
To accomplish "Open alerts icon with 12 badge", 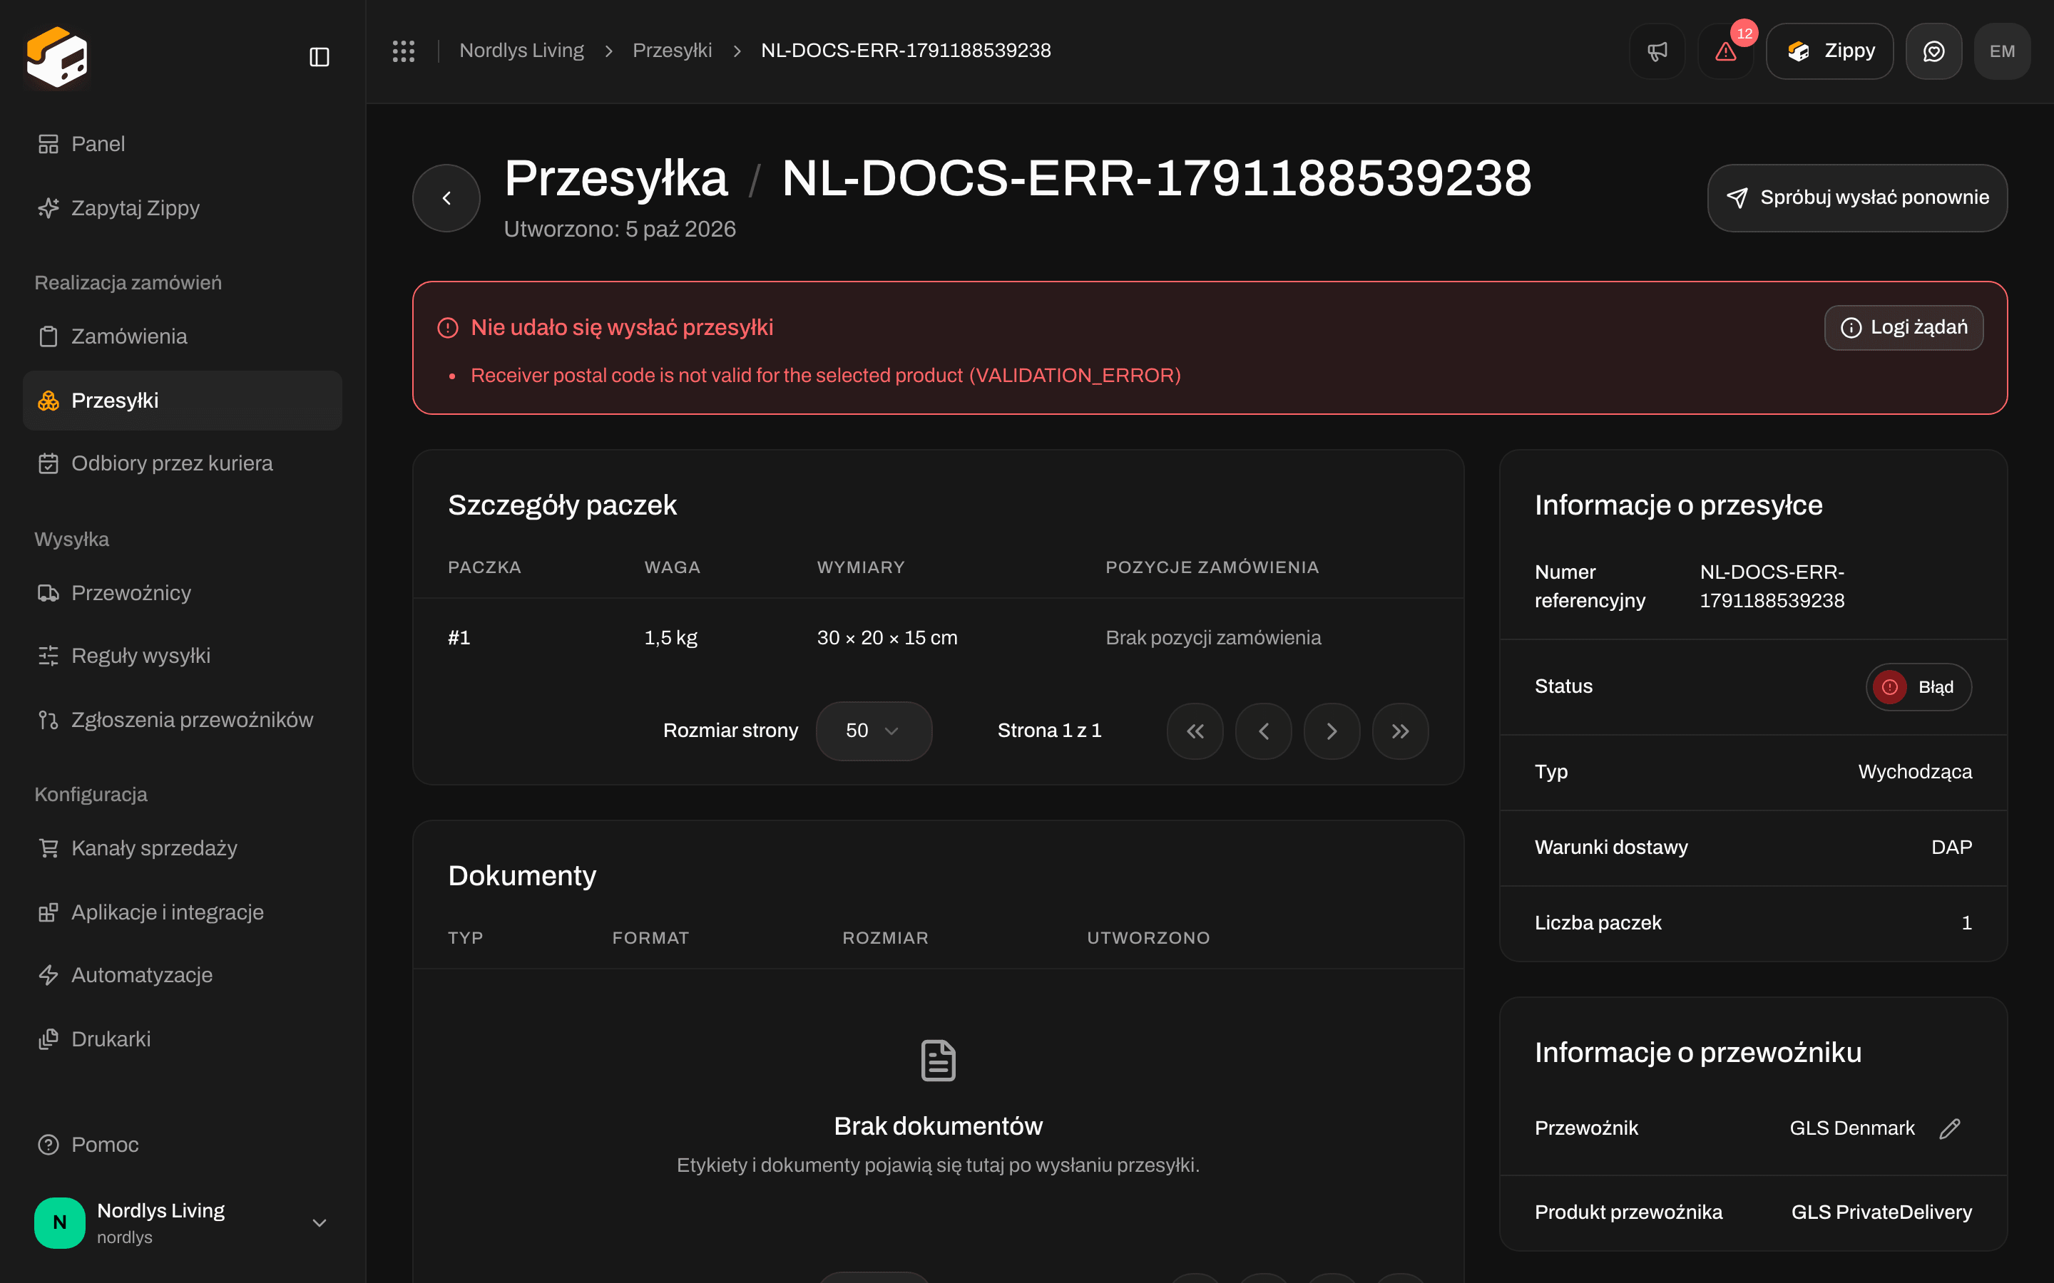I will (x=1725, y=51).
